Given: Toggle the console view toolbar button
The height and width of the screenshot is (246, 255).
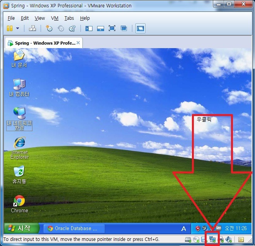Looking at the screenshot, I should point(140,29).
